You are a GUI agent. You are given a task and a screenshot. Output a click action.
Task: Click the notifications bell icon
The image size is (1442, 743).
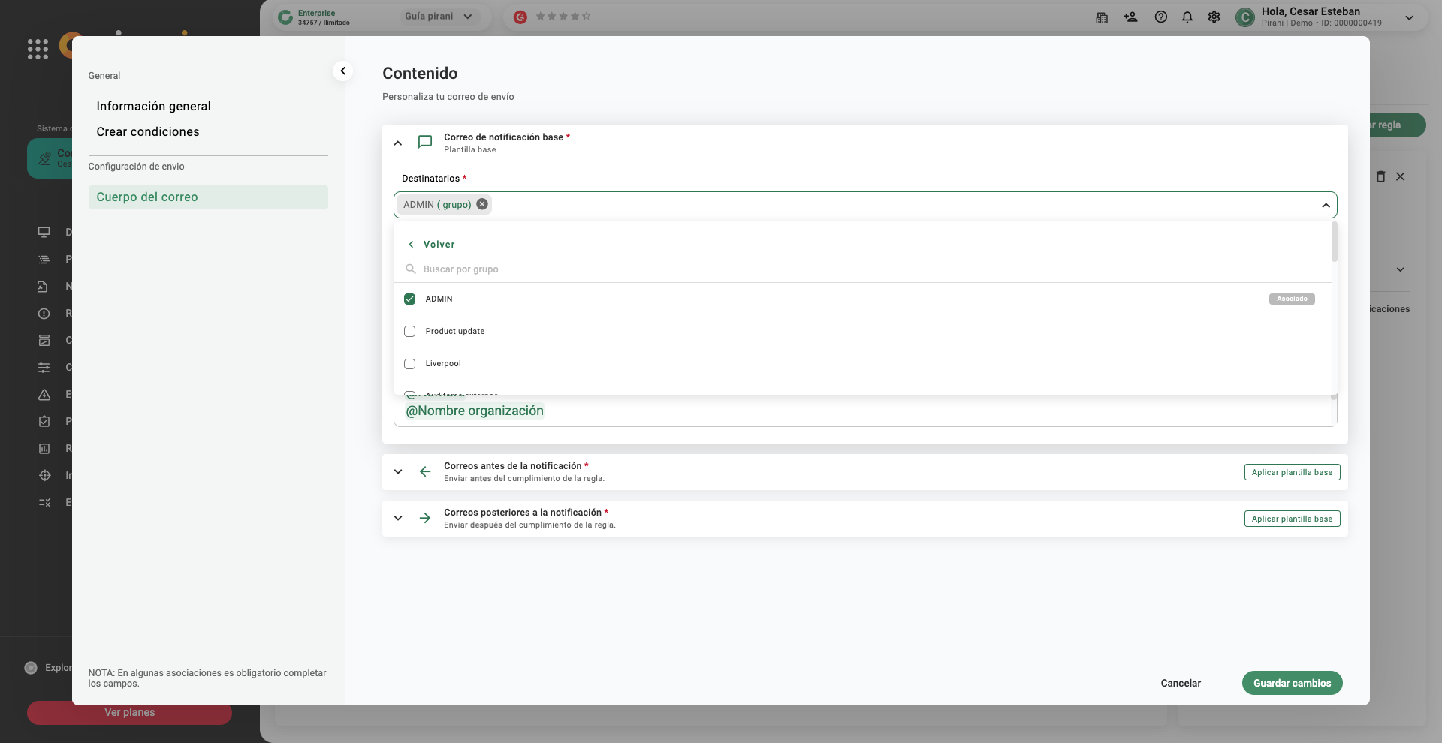point(1187,17)
